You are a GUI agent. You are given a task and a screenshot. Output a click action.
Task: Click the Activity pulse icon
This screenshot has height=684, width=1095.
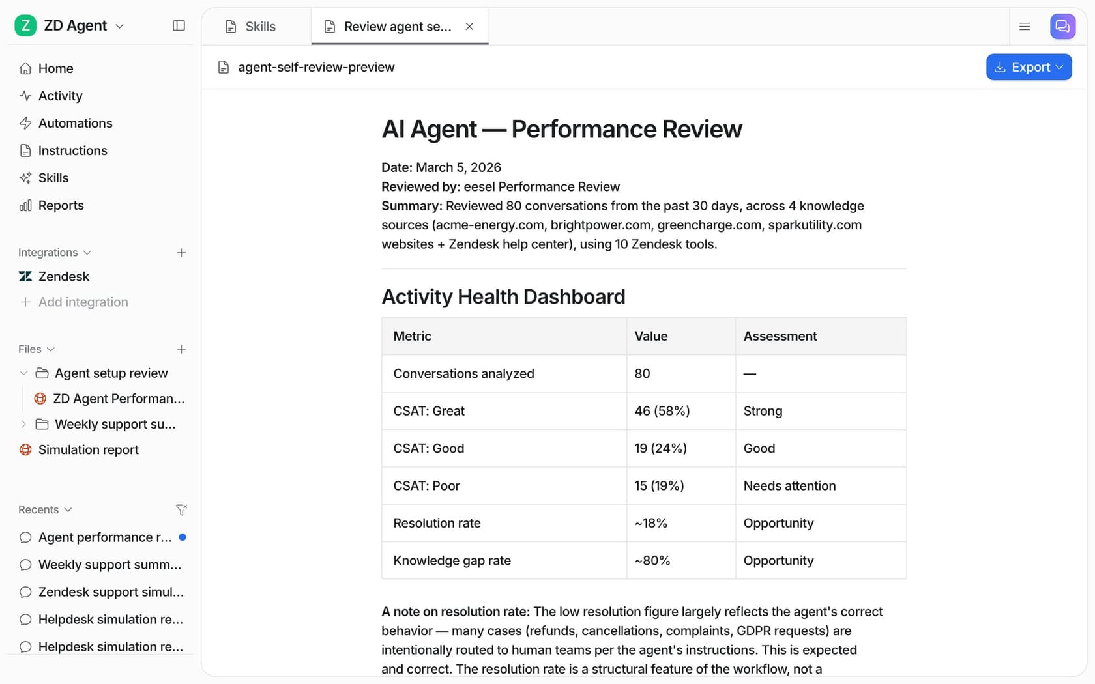25,96
